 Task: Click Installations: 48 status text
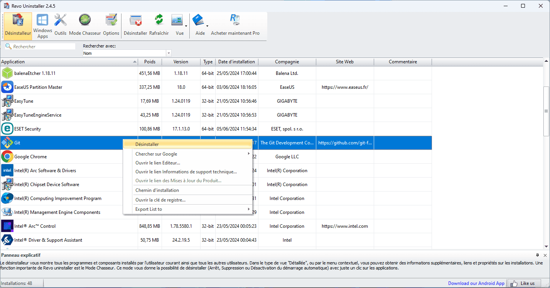(16, 283)
